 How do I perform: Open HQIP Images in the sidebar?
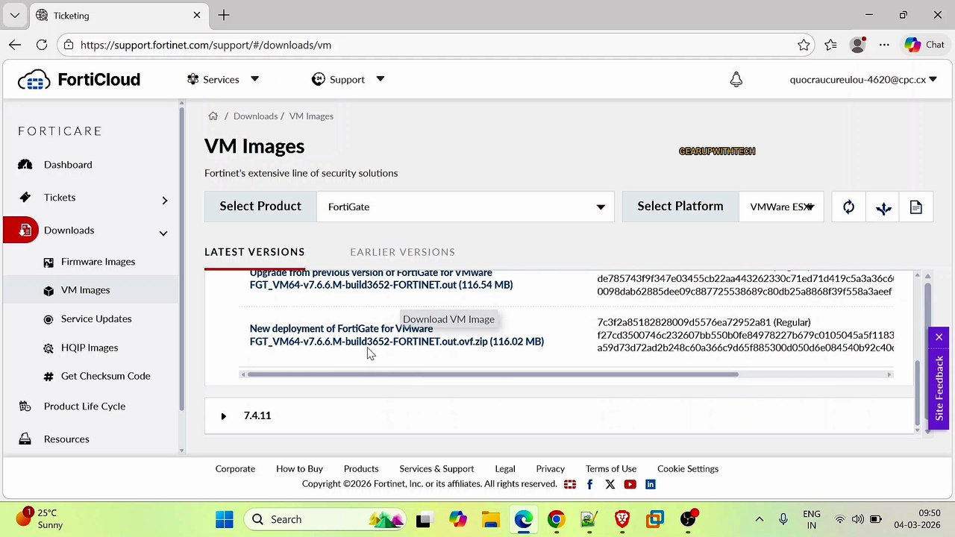pos(90,348)
